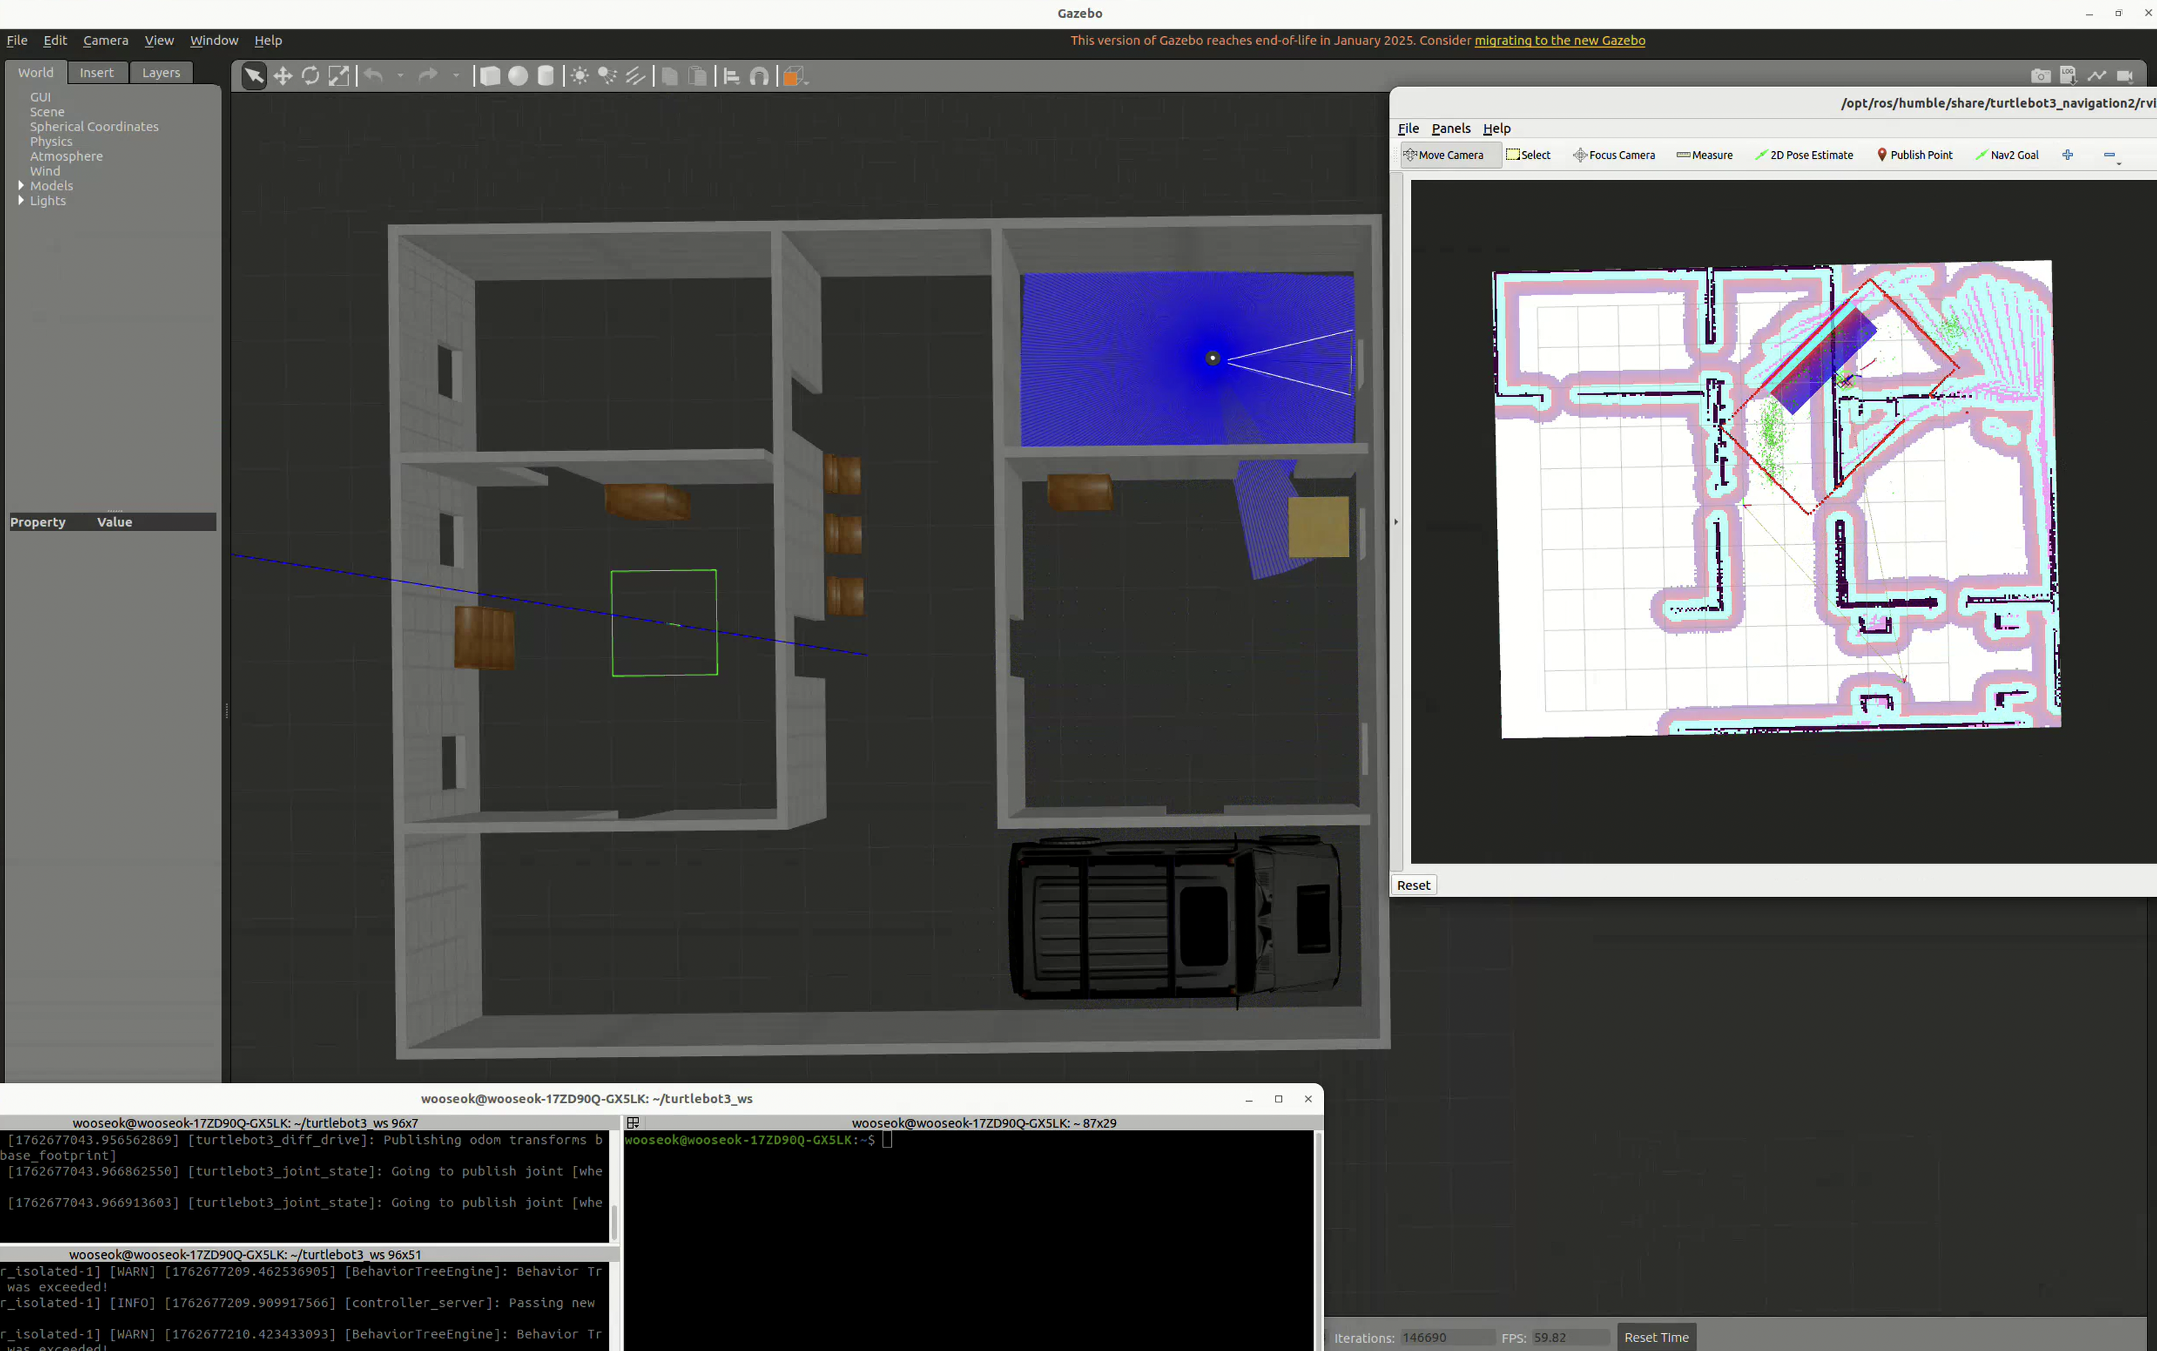Toggle the Nav2 Goal tool
The width and height of the screenshot is (2157, 1351).
click(2007, 155)
